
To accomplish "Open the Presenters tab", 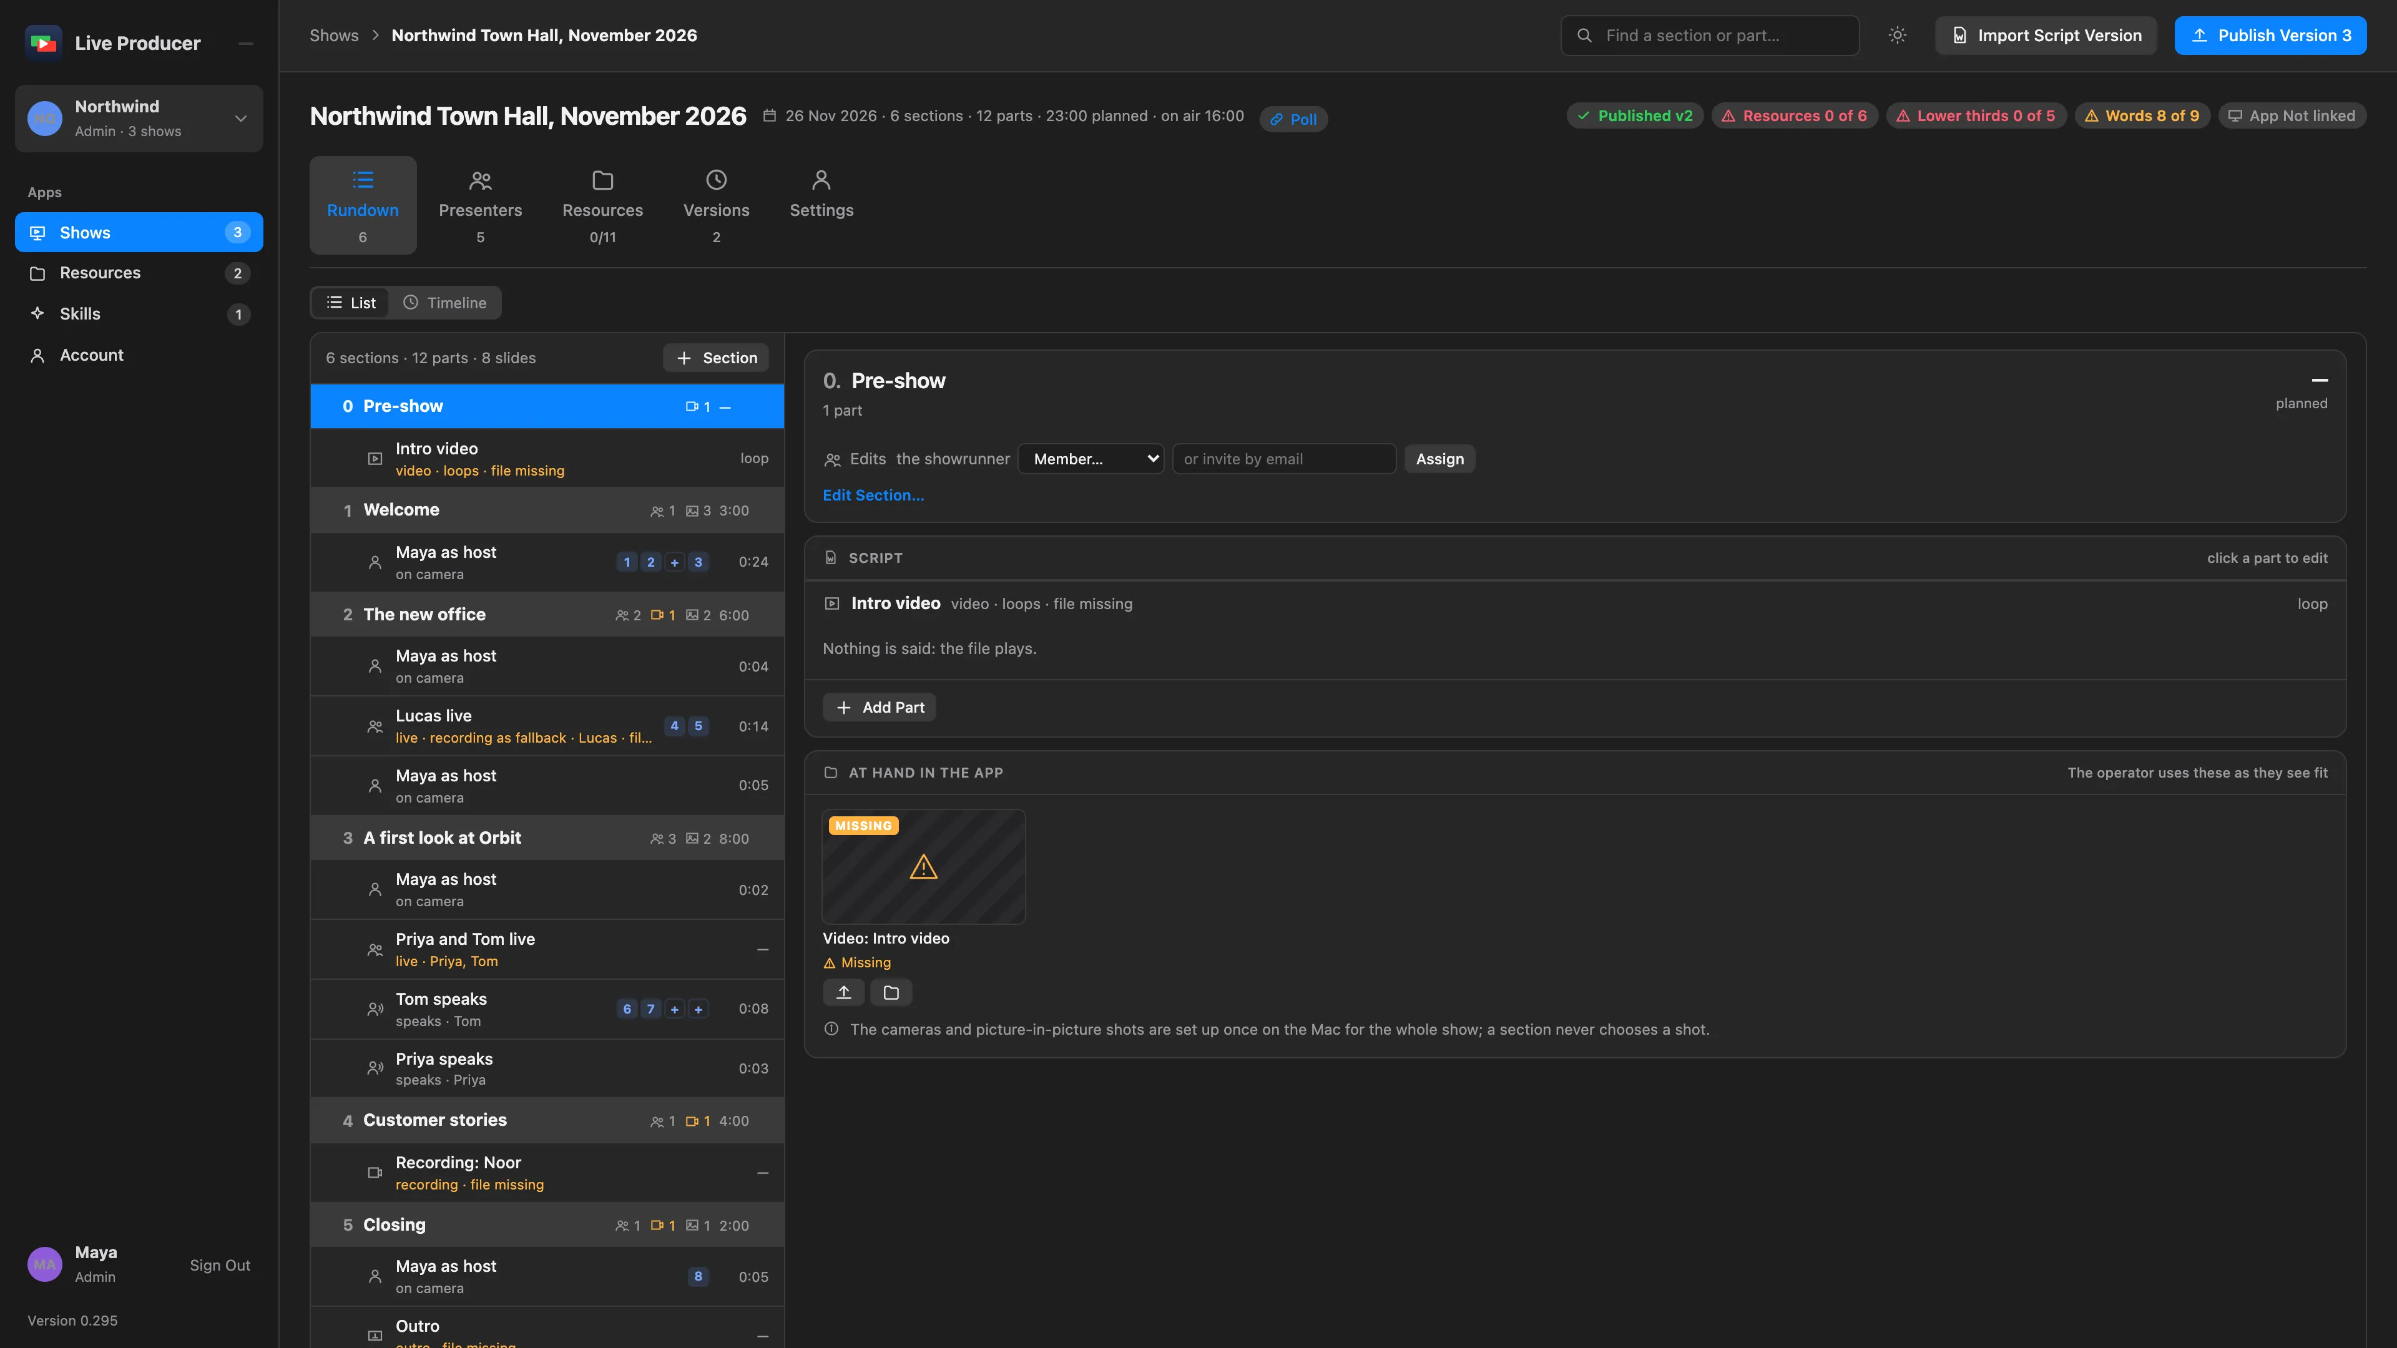I will point(480,205).
